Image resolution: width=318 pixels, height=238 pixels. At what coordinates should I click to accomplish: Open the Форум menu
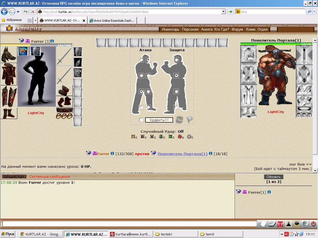coord(237,29)
